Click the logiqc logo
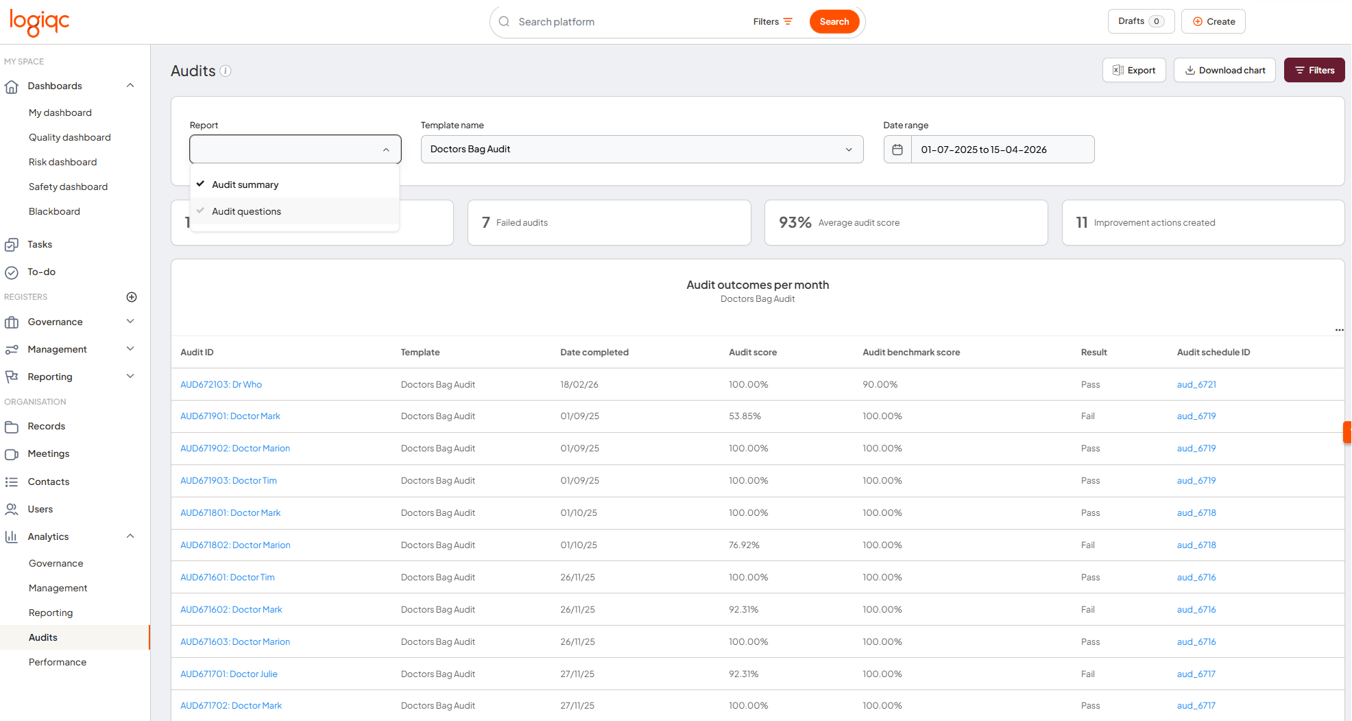This screenshot has width=1352, height=721. [x=39, y=23]
